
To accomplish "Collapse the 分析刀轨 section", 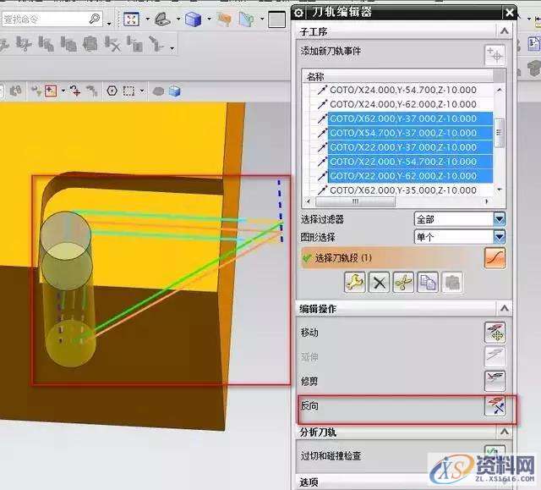I will (x=505, y=432).
